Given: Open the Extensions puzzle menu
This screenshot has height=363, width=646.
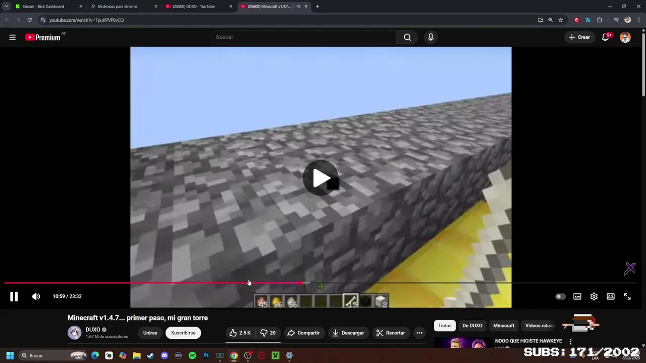Looking at the screenshot, I should [x=600, y=20].
